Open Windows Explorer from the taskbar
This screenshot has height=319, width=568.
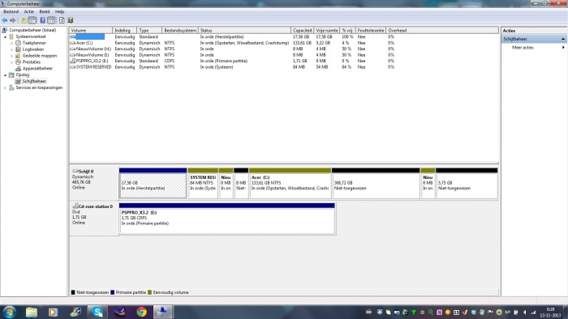32,312
